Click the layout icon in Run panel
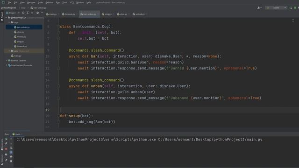The image size is (299, 168). click(6, 154)
